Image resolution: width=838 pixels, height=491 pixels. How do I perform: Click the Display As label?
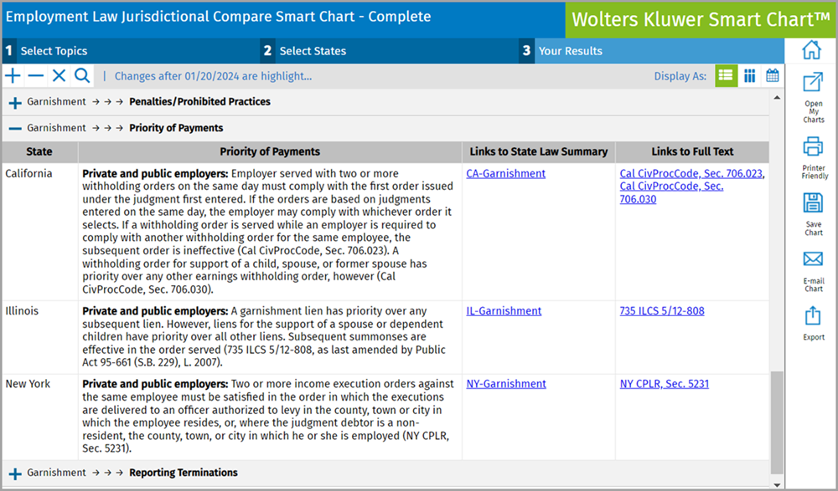click(x=680, y=76)
